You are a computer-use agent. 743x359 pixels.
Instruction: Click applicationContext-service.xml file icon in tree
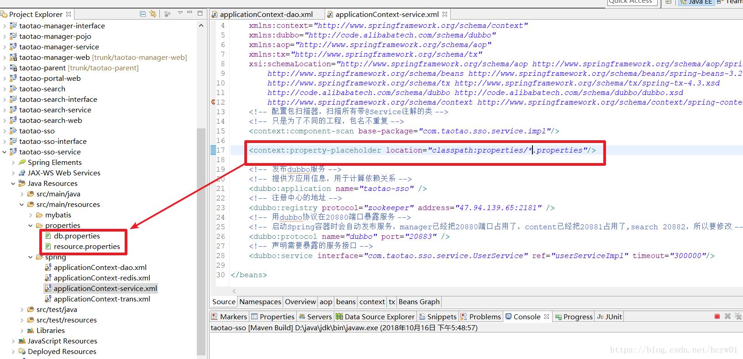point(48,288)
